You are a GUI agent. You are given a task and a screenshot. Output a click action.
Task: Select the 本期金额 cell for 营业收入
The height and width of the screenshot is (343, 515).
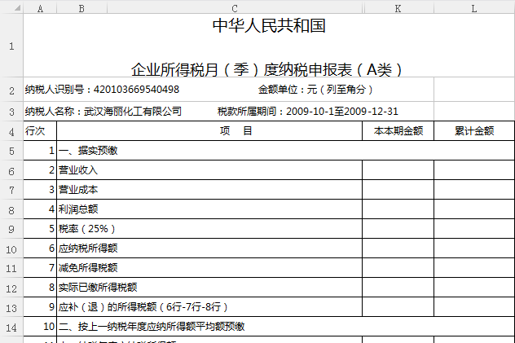[x=398, y=170]
